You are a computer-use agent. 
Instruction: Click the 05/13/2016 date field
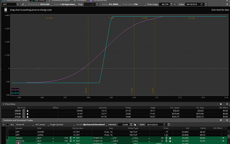tap(154, 124)
